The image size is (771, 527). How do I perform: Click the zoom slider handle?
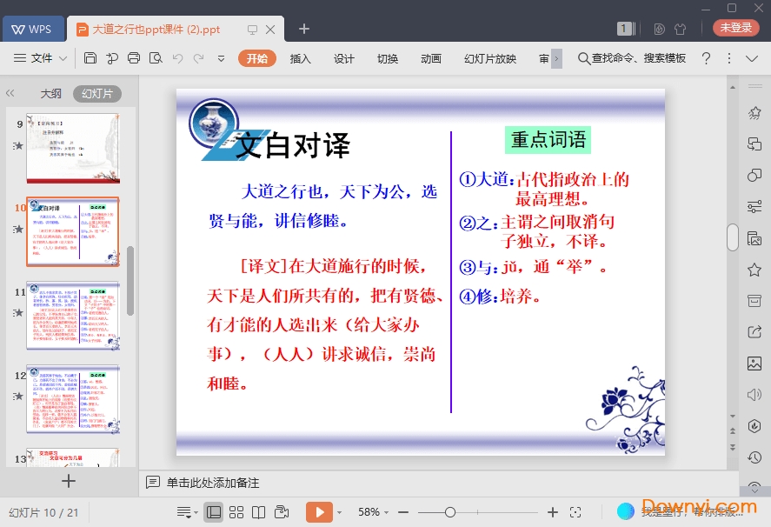coord(450,512)
